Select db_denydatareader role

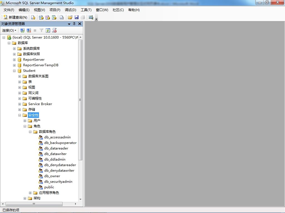point(60,165)
